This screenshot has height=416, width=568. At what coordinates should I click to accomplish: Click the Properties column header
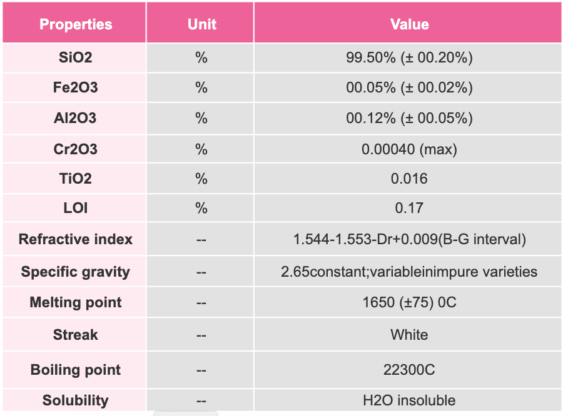[x=76, y=24]
